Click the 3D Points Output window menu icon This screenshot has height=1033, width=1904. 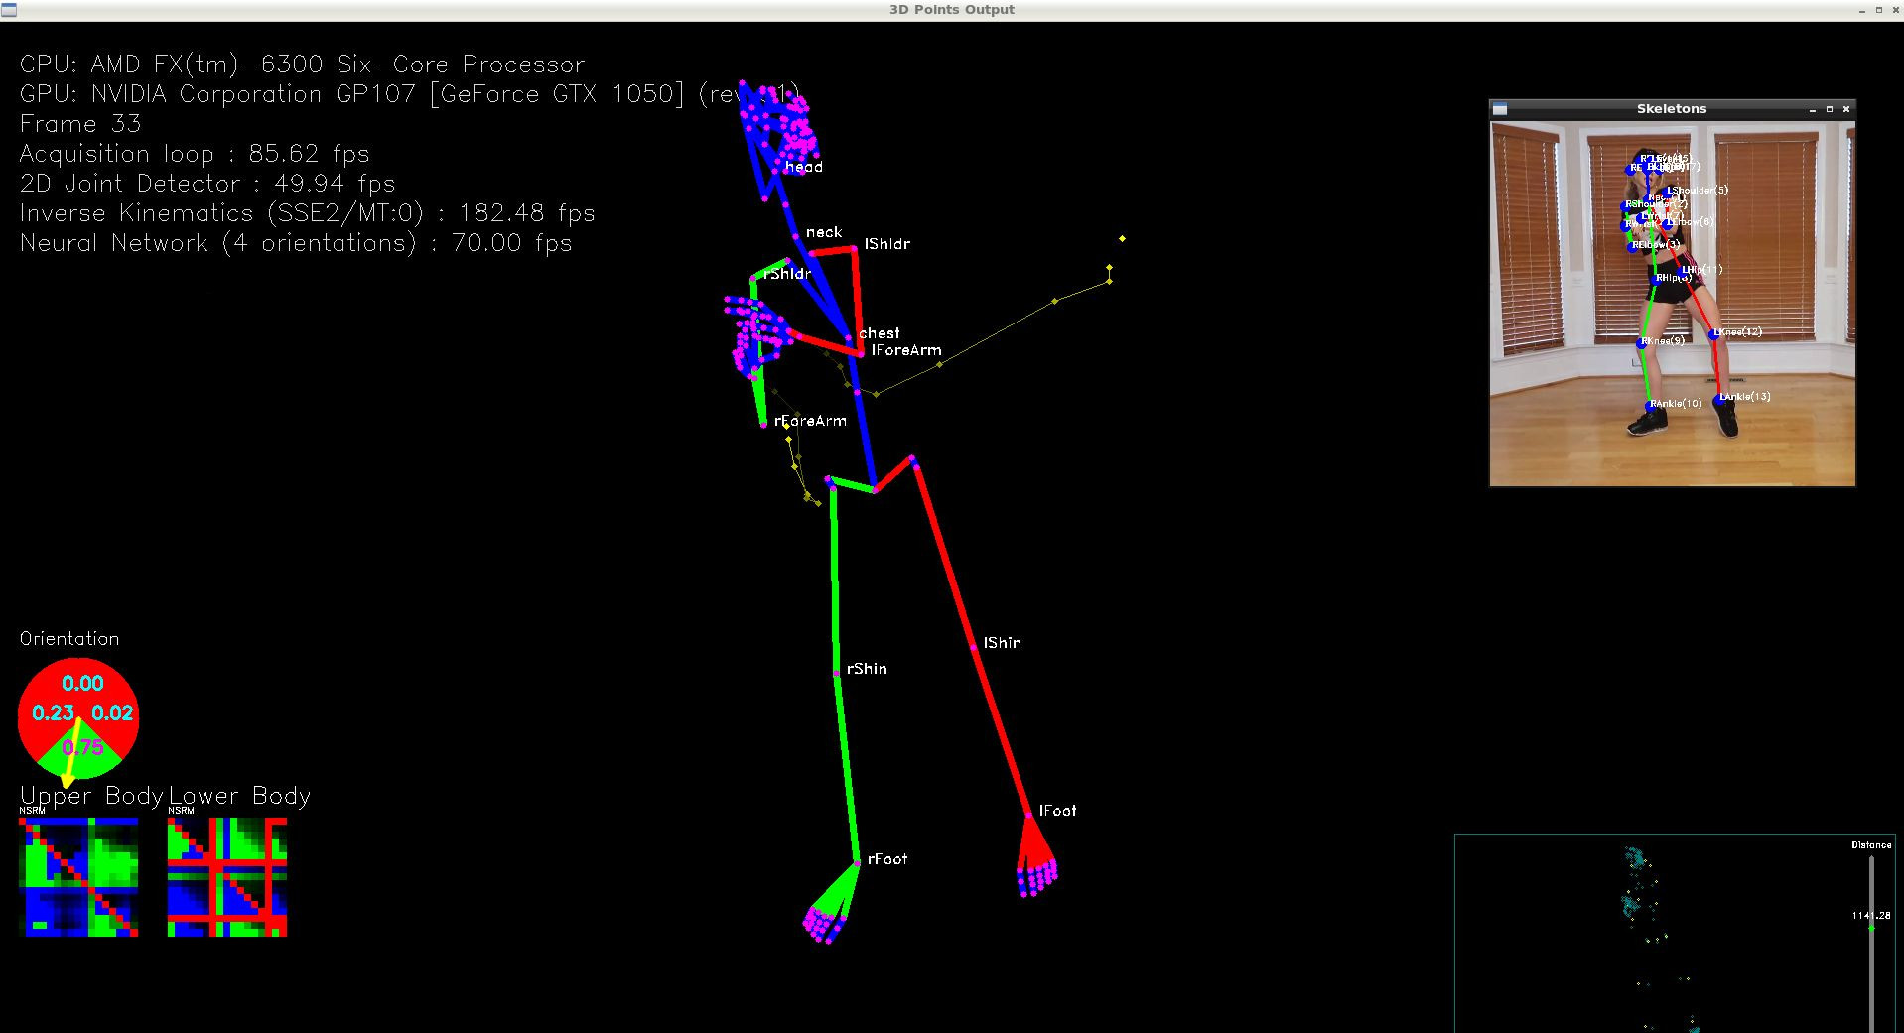[9, 10]
